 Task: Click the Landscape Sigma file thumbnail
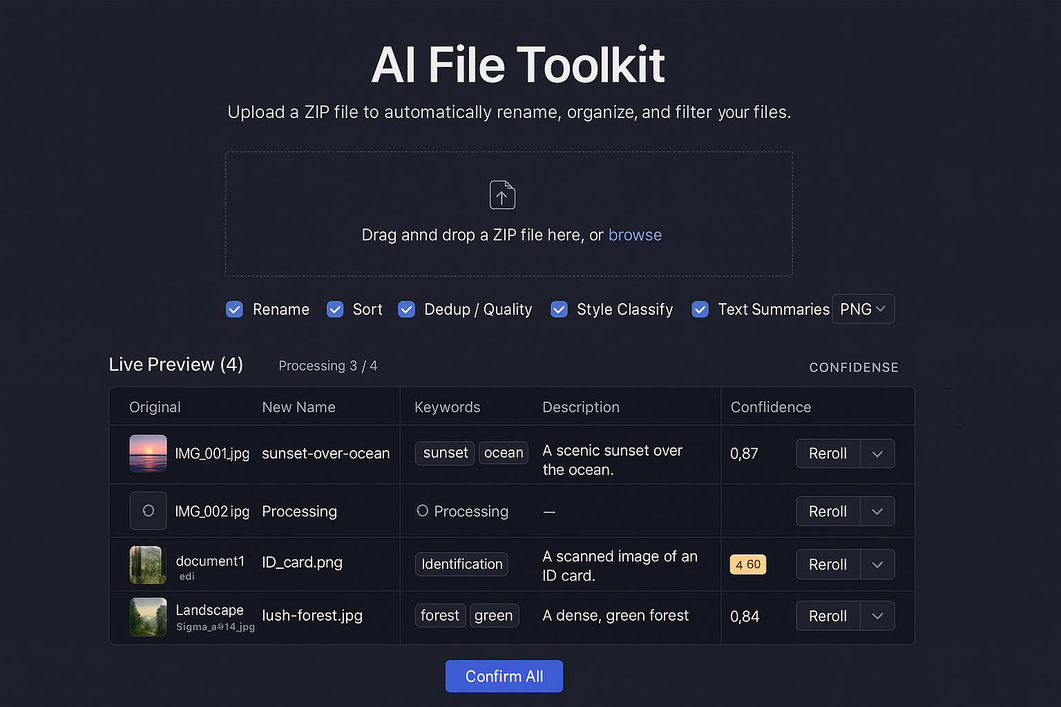coord(147,617)
